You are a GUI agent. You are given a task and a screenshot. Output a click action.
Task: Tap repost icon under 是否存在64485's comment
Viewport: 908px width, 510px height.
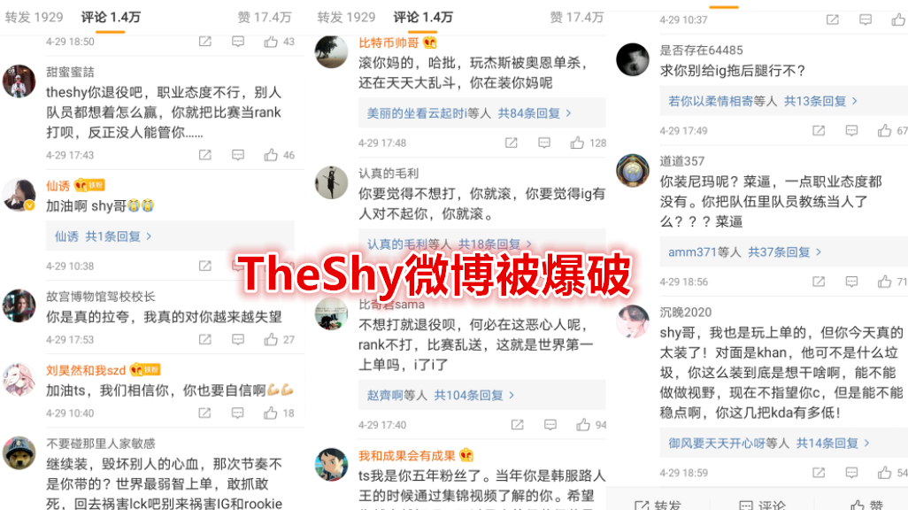(x=819, y=131)
